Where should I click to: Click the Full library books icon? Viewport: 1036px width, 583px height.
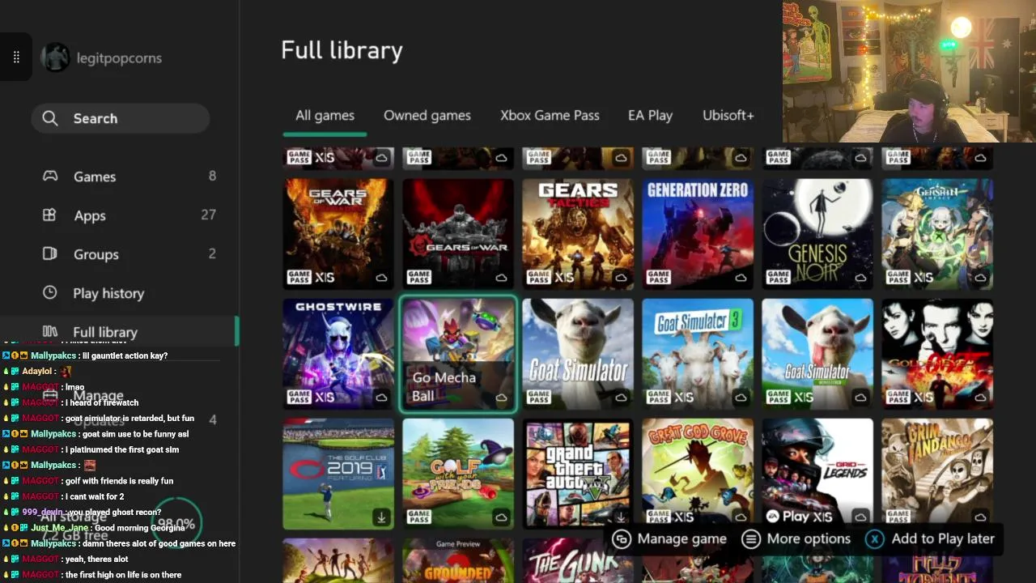[x=49, y=331]
